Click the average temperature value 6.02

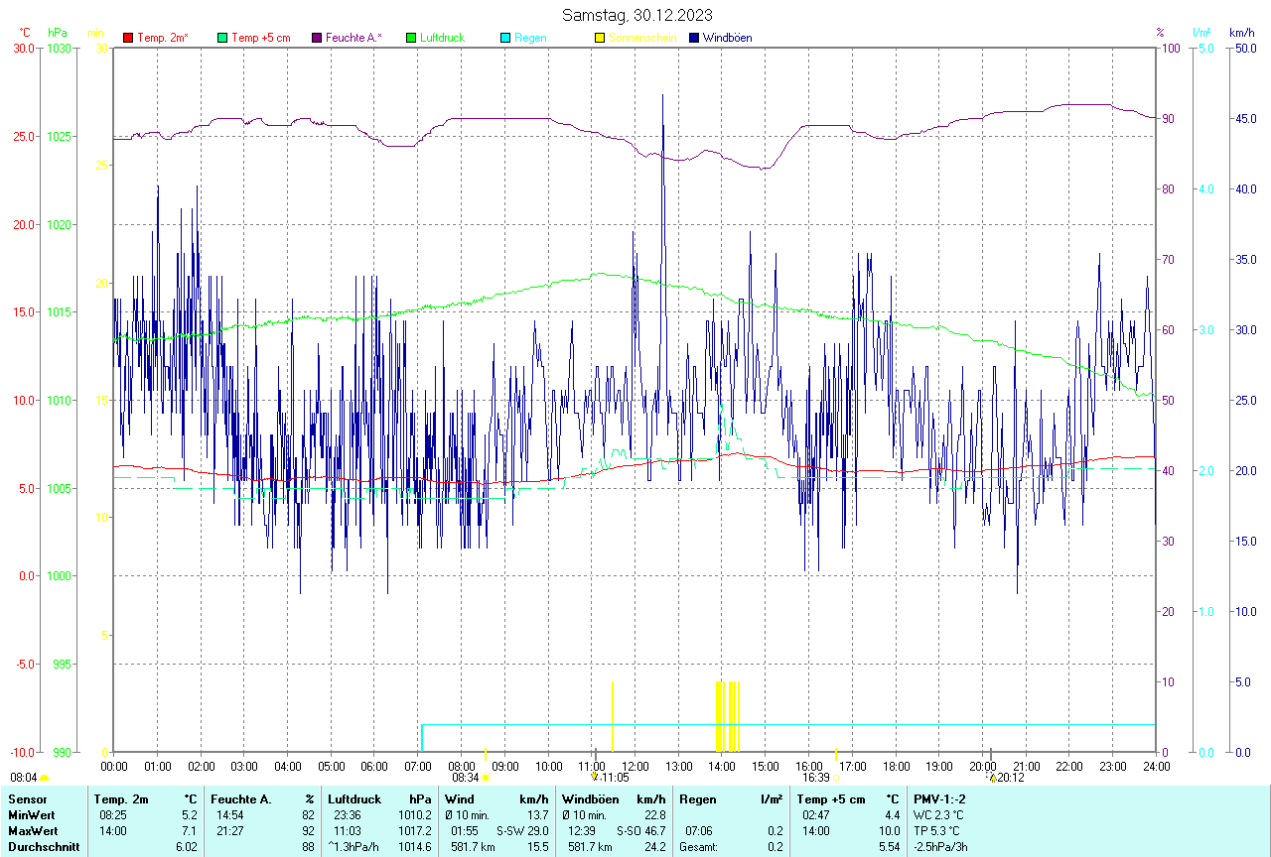click(x=187, y=847)
